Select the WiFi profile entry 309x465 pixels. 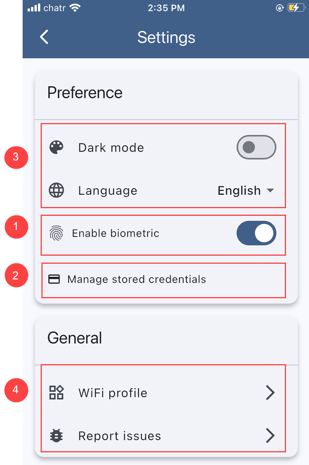click(113, 393)
